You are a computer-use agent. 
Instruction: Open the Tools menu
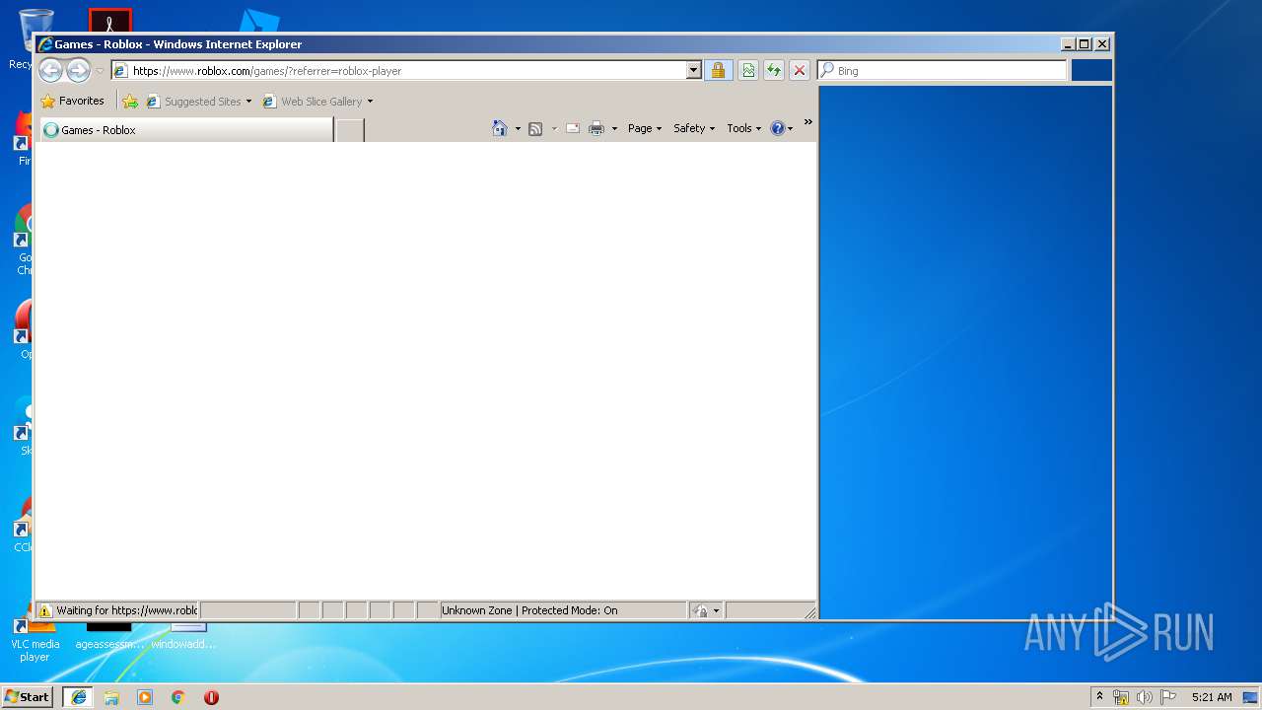[744, 128]
